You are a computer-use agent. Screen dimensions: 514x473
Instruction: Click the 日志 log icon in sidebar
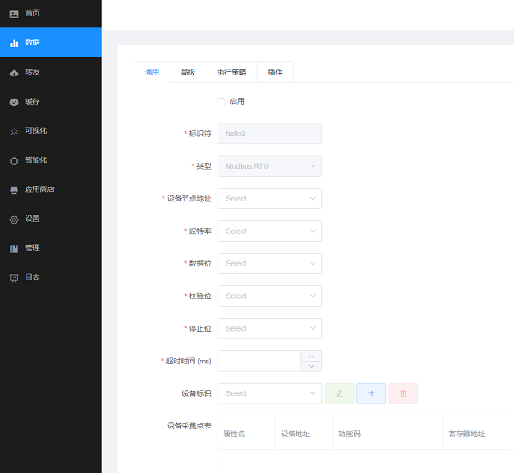click(x=14, y=278)
